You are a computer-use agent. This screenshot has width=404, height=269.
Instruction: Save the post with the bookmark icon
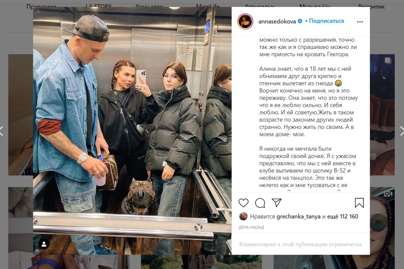pyautogui.click(x=359, y=203)
